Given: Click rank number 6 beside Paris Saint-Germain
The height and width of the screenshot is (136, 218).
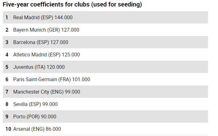Looking at the screenshot, I should (7, 79).
